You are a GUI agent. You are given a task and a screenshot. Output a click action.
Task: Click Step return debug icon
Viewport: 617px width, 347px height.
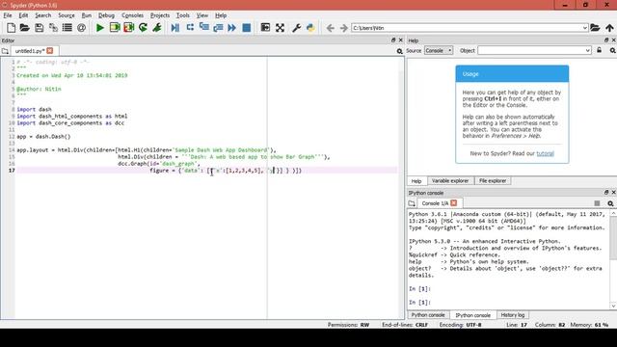point(218,28)
